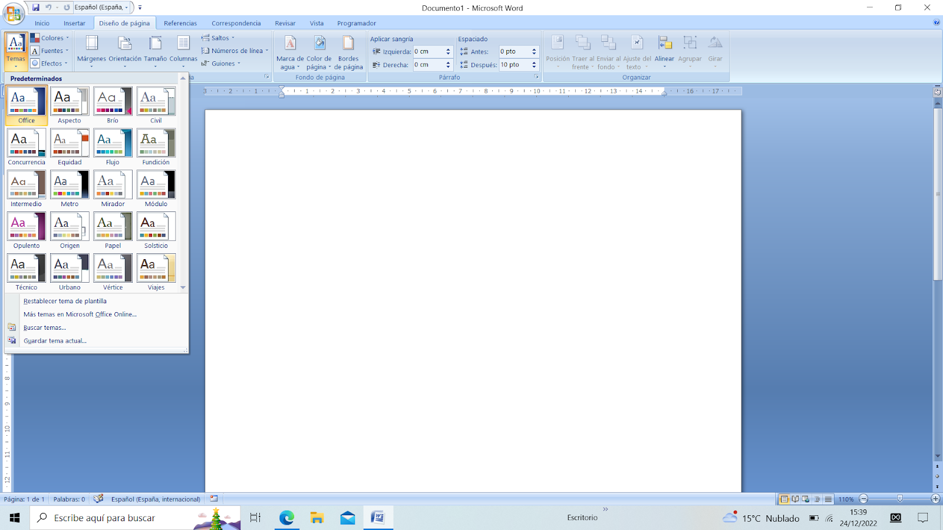Apply the Flujo theme
This screenshot has height=530, width=943.
[113, 147]
